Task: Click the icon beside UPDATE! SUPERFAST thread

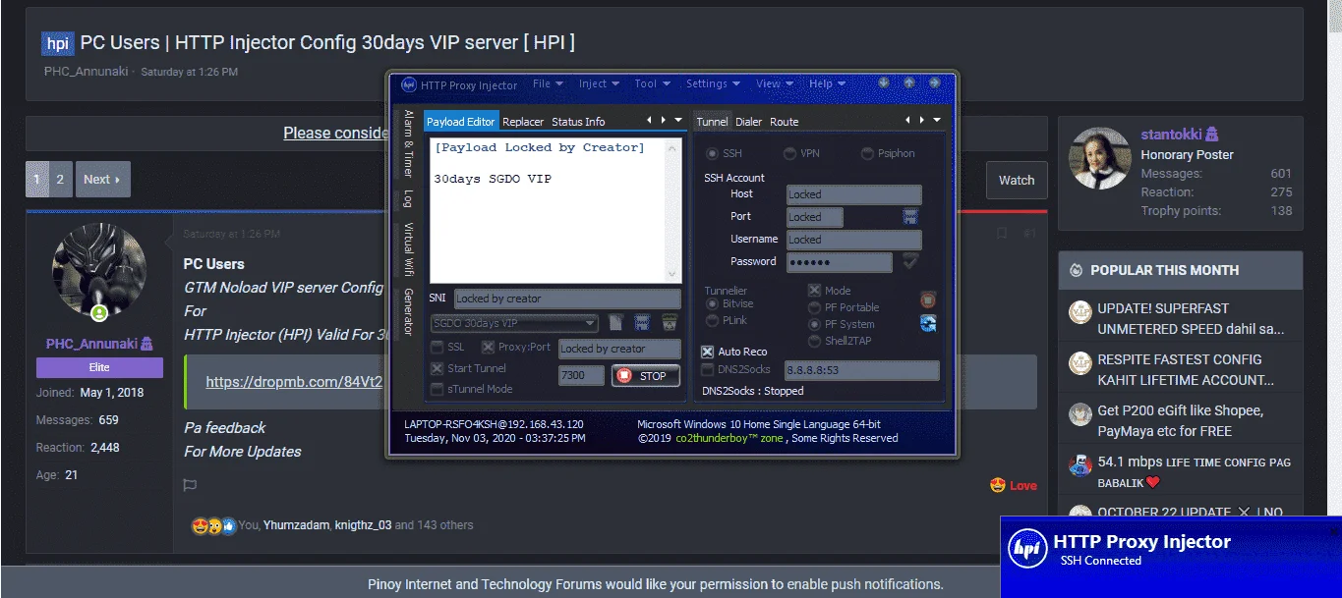Action: (x=1080, y=312)
